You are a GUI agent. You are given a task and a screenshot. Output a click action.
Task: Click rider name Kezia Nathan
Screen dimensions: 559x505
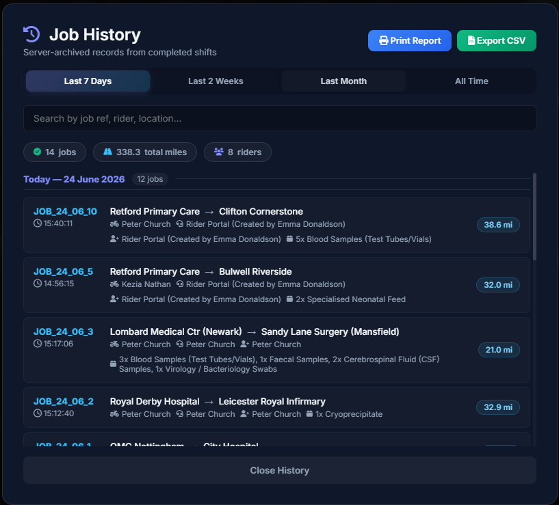pos(146,284)
